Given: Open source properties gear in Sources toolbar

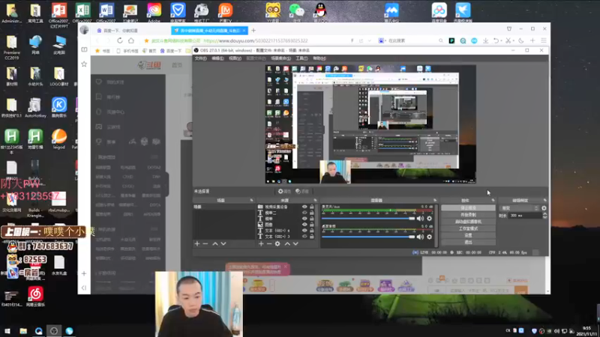Looking at the screenshot, I should 277,244.
